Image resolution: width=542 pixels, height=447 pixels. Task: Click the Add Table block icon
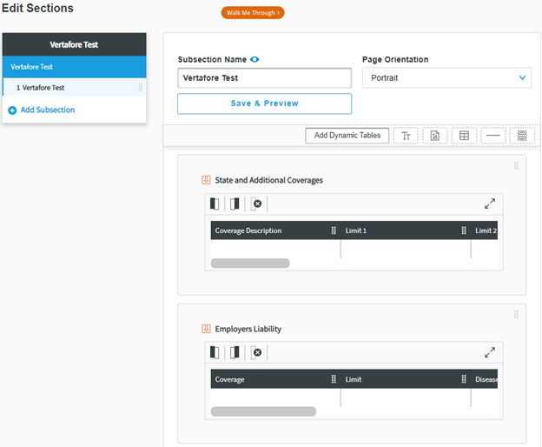pyautogui.click(x=464, y=136)
